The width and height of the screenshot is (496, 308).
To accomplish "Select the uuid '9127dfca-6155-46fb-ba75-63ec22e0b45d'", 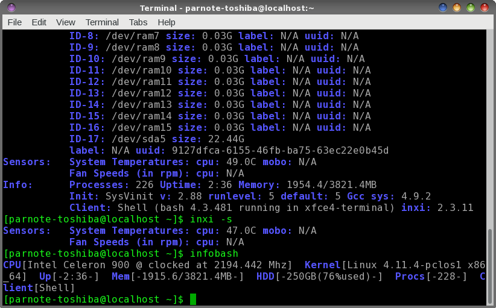I will 280,150.
